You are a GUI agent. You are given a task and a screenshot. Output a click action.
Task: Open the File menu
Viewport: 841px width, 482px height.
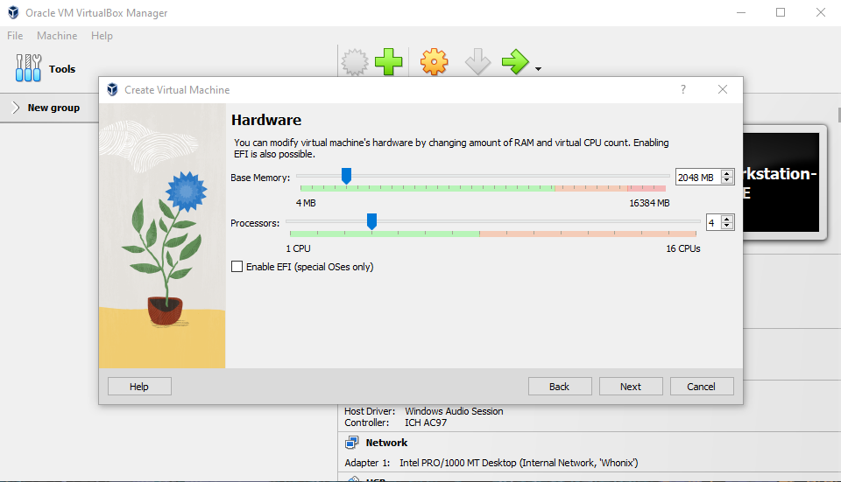click(15, 36)
